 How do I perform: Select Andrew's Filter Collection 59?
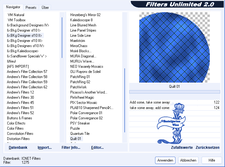tap(27, 82)
